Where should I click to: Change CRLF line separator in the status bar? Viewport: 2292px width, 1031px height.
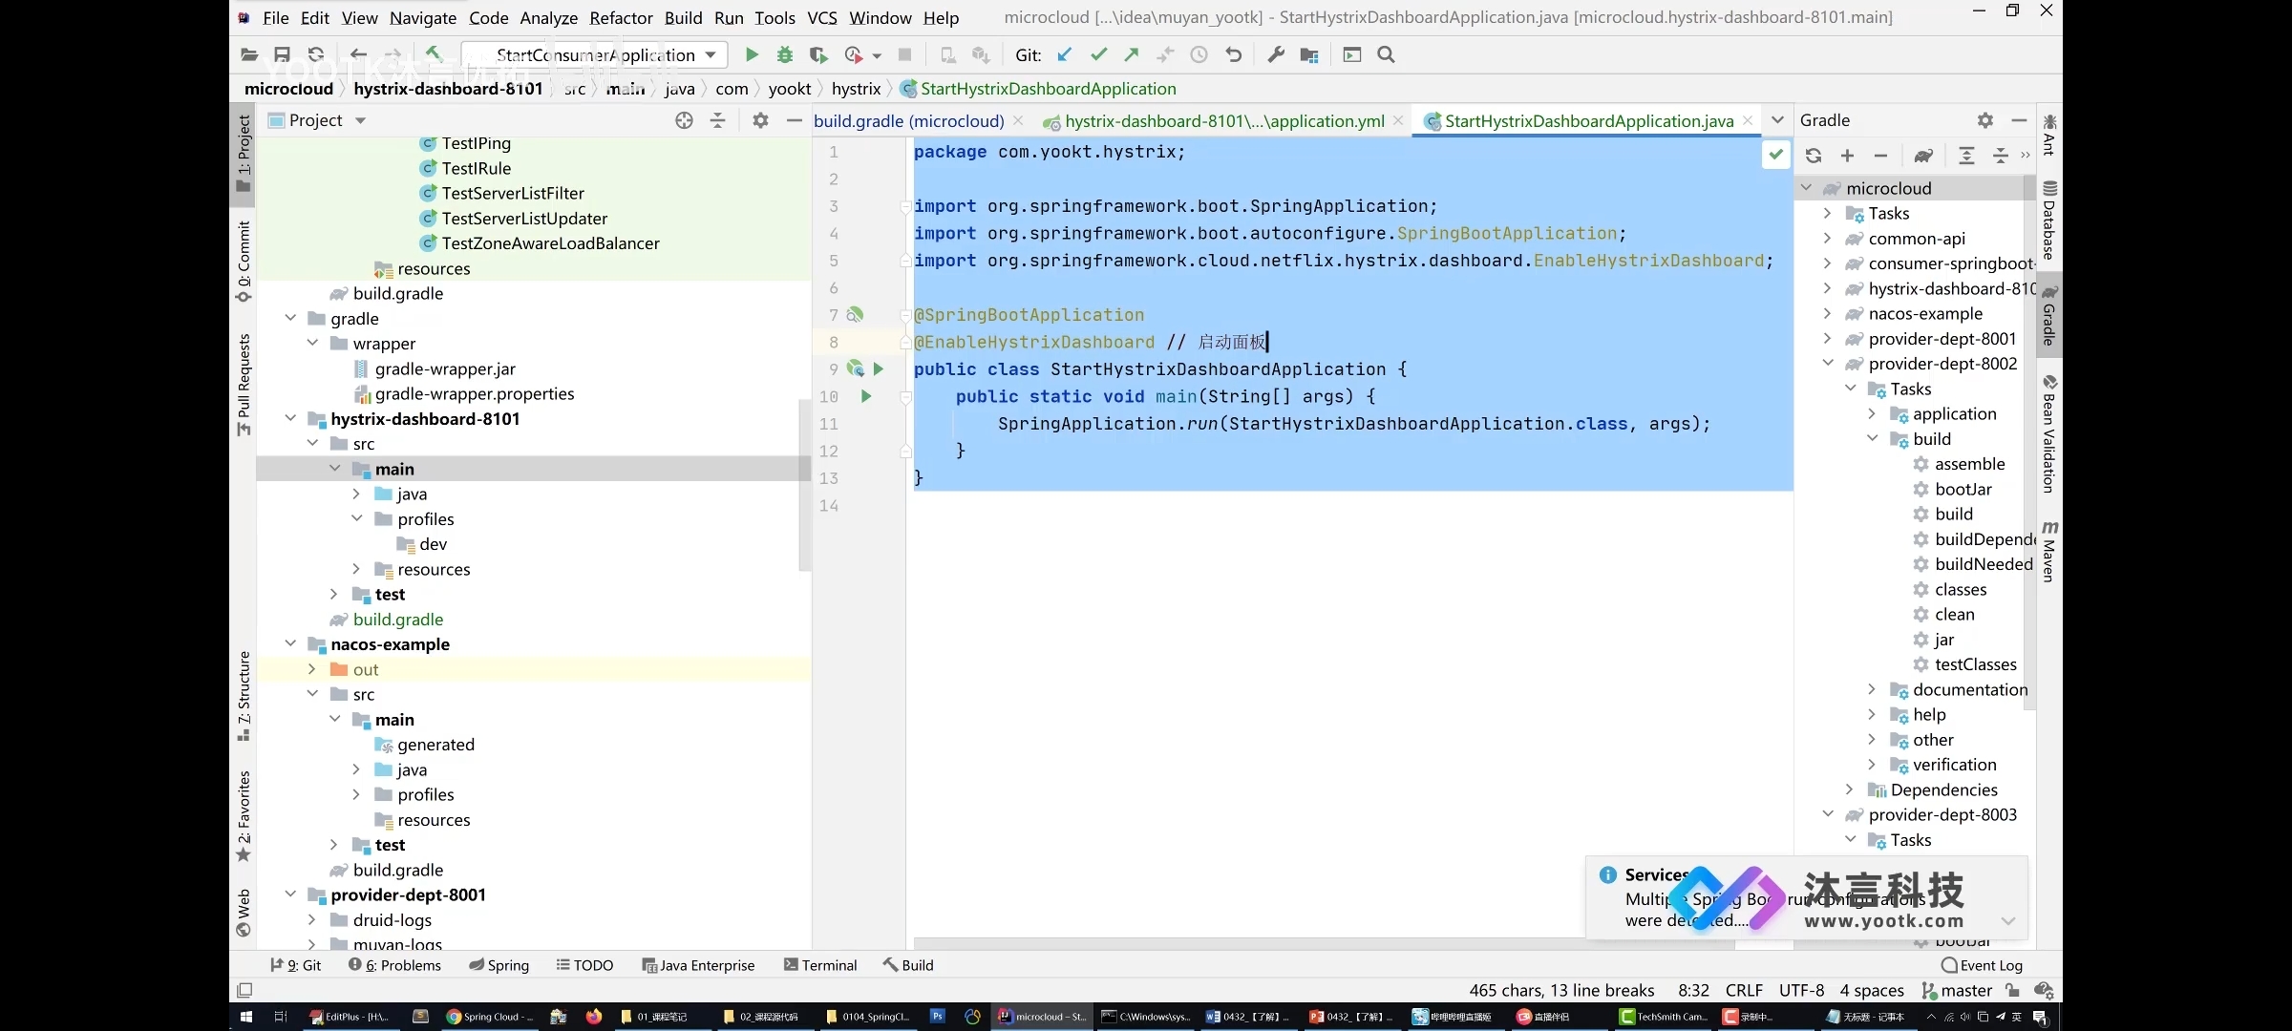pos(1744,990)
